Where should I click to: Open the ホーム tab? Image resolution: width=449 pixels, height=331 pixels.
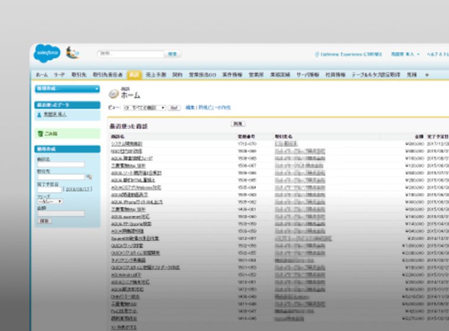(x=42, y=75)
